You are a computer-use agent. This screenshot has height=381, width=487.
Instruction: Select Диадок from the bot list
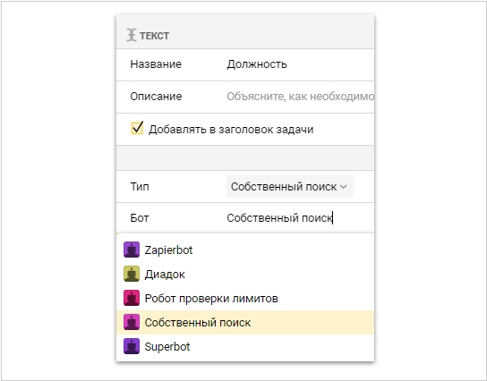click(x=245, y=274)
